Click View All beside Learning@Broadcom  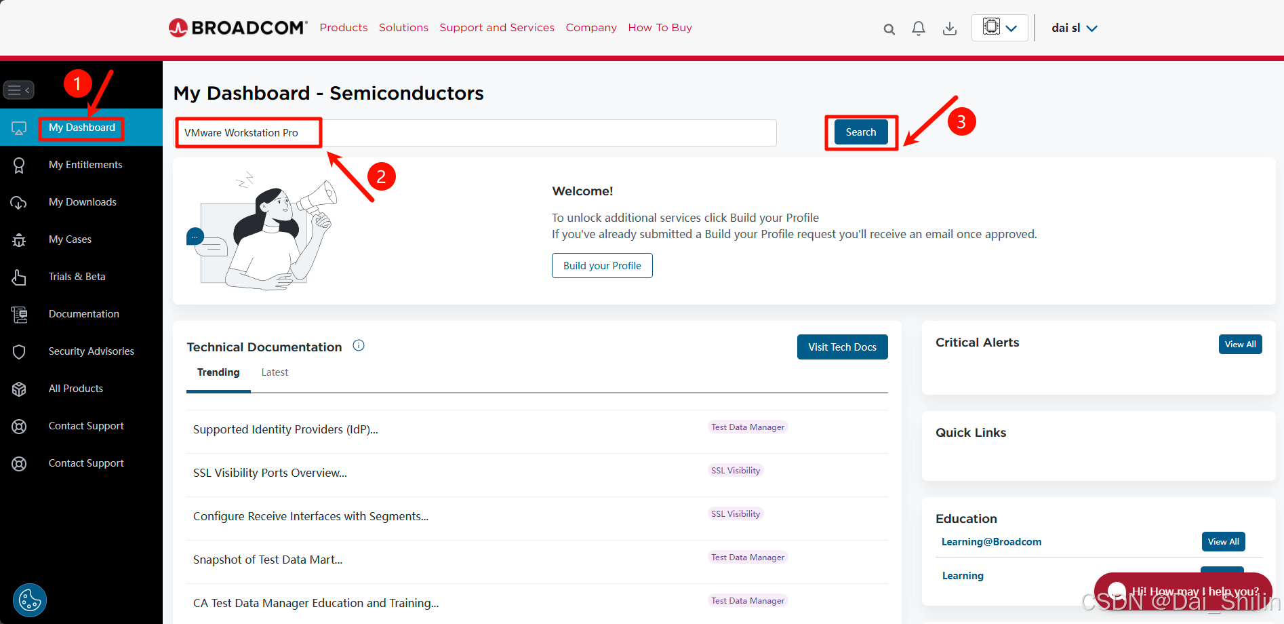coord(1223,542)
